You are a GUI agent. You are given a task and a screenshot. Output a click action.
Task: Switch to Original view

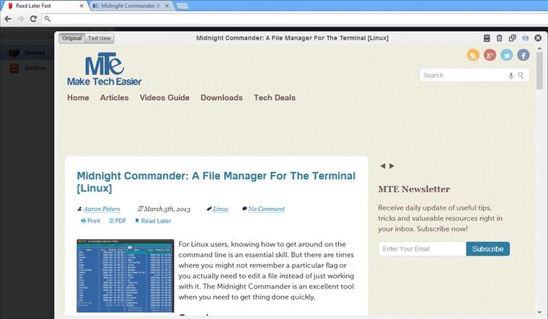[72, 38]
